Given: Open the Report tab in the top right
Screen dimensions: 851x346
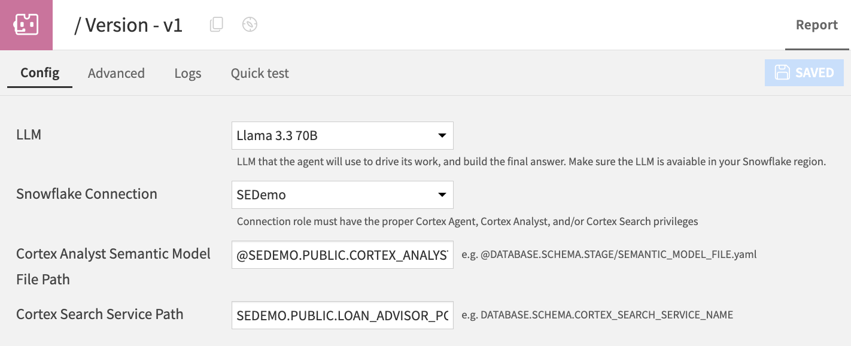Looking at the screenshot, I should point(816,24).
